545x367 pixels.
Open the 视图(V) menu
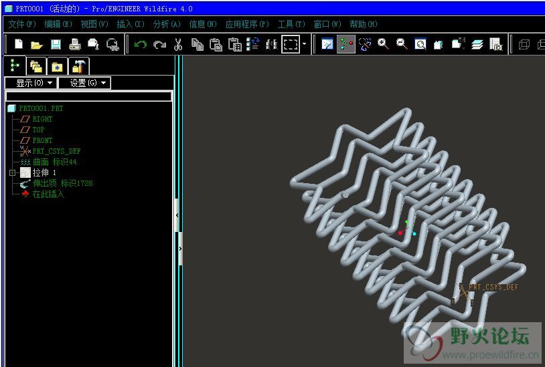(94, 24)
